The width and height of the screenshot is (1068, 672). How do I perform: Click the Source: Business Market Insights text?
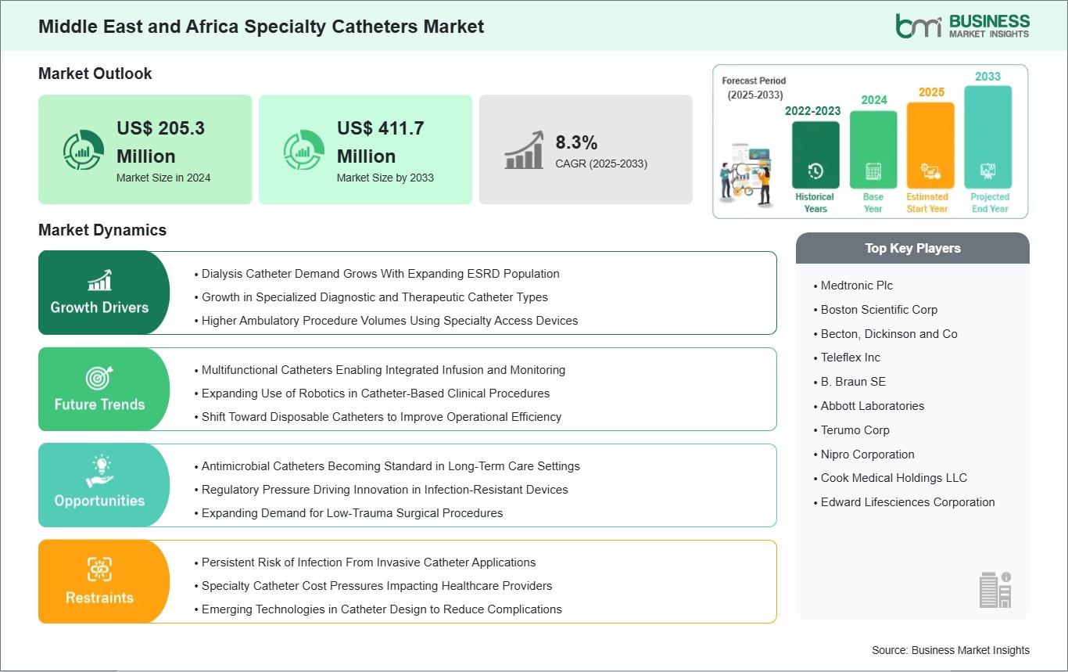(x=950, y=650)
